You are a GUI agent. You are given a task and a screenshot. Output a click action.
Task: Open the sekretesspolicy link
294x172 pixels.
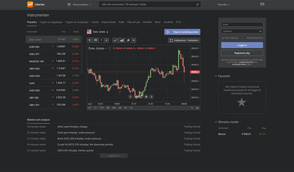[x=246, y=62]
